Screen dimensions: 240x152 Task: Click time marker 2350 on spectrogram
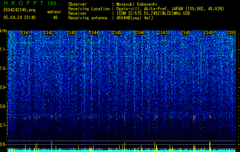pos(231,33)
